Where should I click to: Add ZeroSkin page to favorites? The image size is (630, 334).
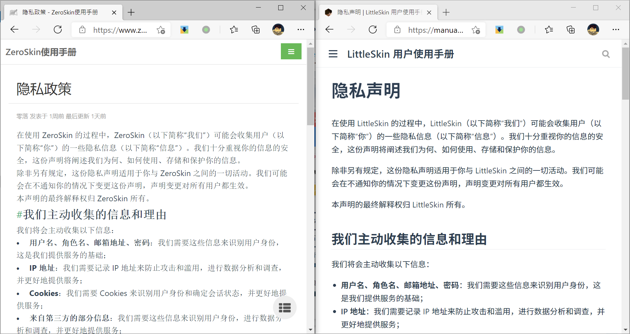point(161,30)
